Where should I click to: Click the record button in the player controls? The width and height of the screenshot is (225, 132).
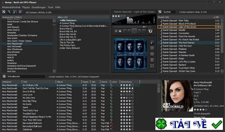(116, 31)
